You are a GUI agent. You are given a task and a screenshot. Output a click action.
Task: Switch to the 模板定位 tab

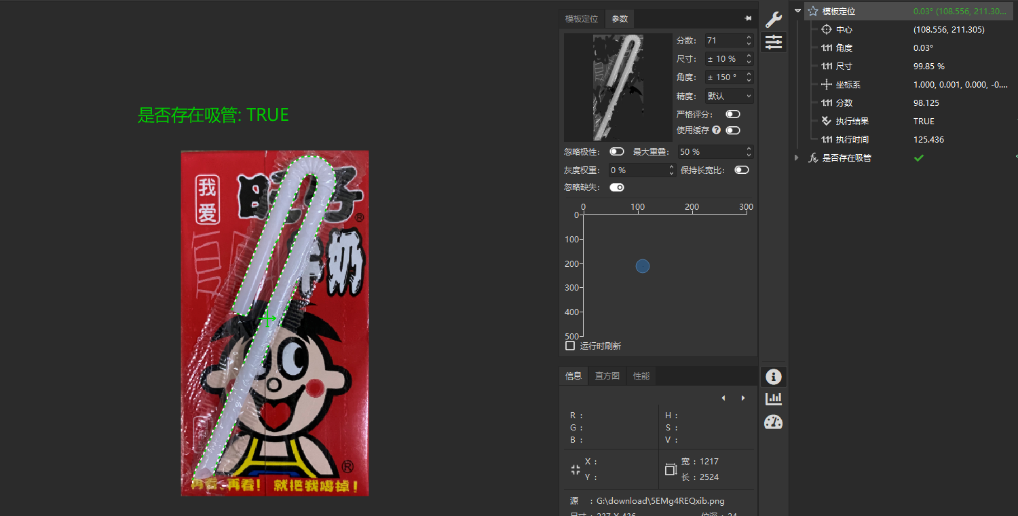click(x=582, y=19)
